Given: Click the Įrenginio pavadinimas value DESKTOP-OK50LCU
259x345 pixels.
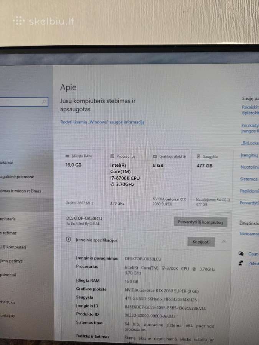Looking at the screenshot, I should click(143, 259).
